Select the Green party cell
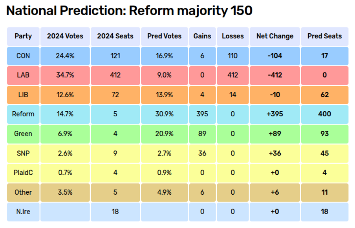 [x=23, y=134]
